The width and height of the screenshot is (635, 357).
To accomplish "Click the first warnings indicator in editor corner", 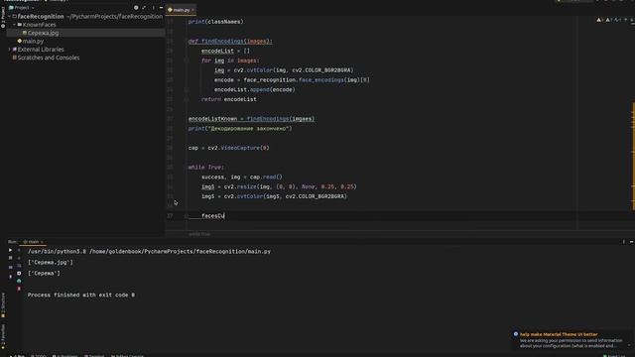I will 600,20.
